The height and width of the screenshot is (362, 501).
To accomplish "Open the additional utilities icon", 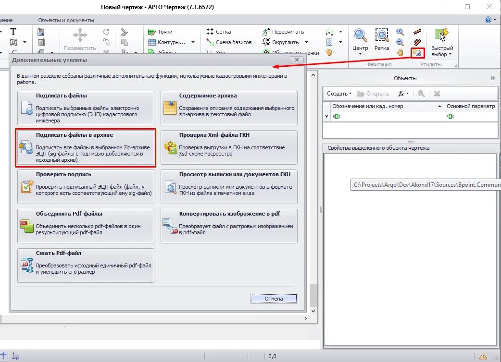I will pyautogui.click(x=418, y=53).
